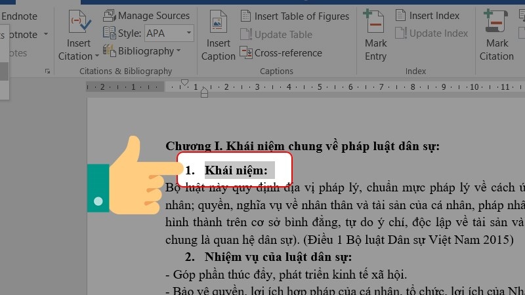Image resolution: width=525 pixels, height=295 pixels.
Task: Click the Mark Entry icon
Action: pyautogui.click(x=376, y=39)
